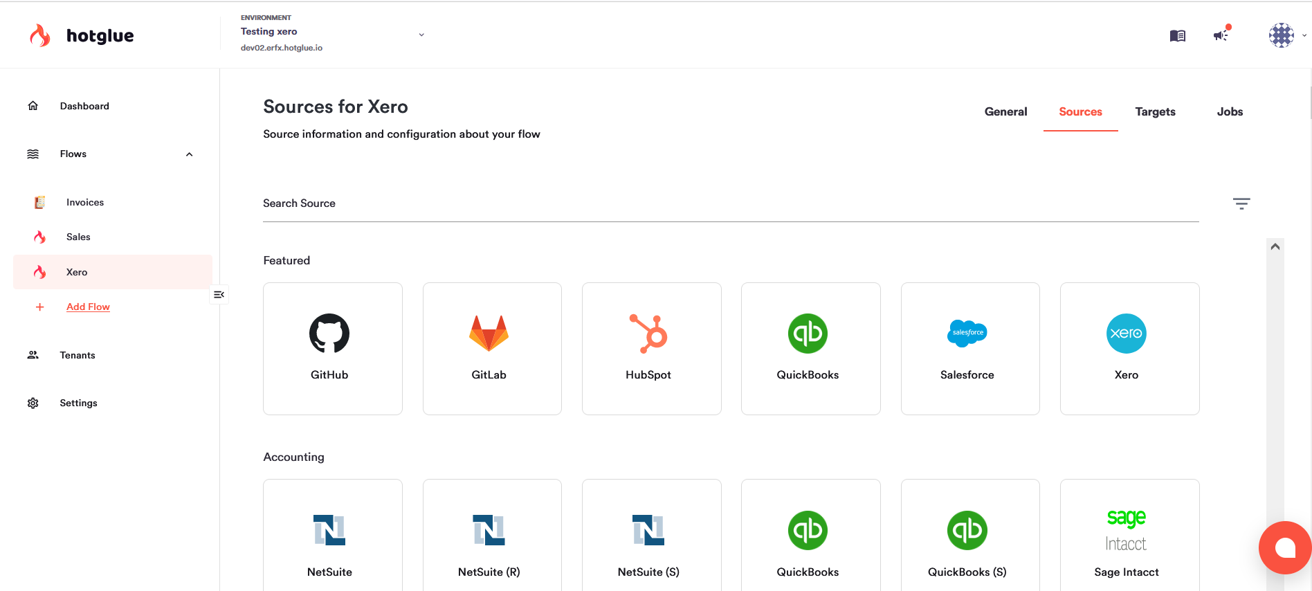
Task: Click the 'dev02.erfx.hotglue.io' environment URL
Action: pos(282,48)
